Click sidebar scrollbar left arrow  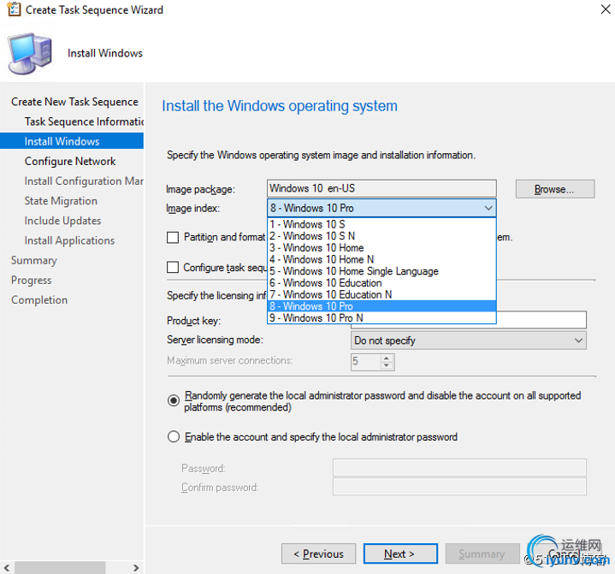point(7,568)
